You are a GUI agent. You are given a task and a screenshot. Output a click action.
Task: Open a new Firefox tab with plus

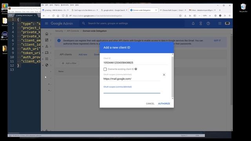pyautogui.click(x=220, y=10)
